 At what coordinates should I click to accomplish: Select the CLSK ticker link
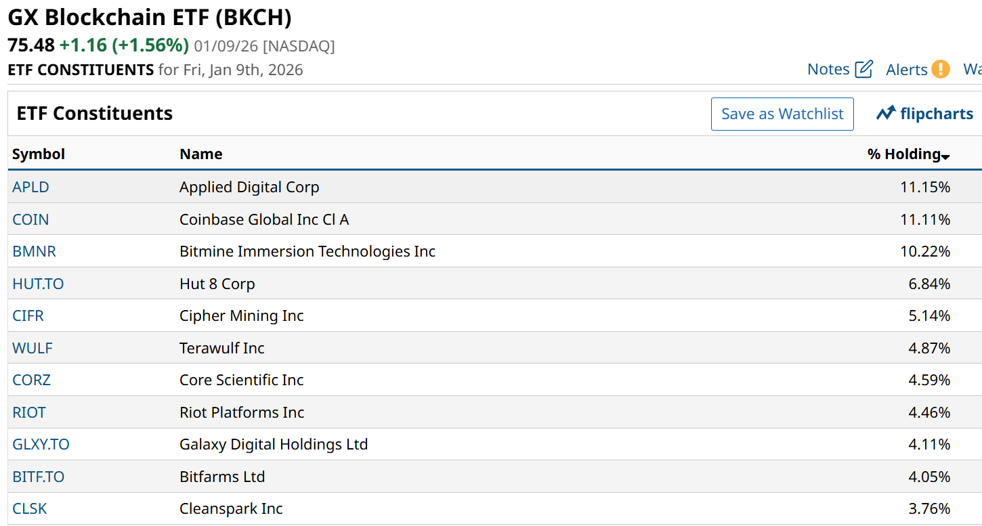[x=30, y=508]
